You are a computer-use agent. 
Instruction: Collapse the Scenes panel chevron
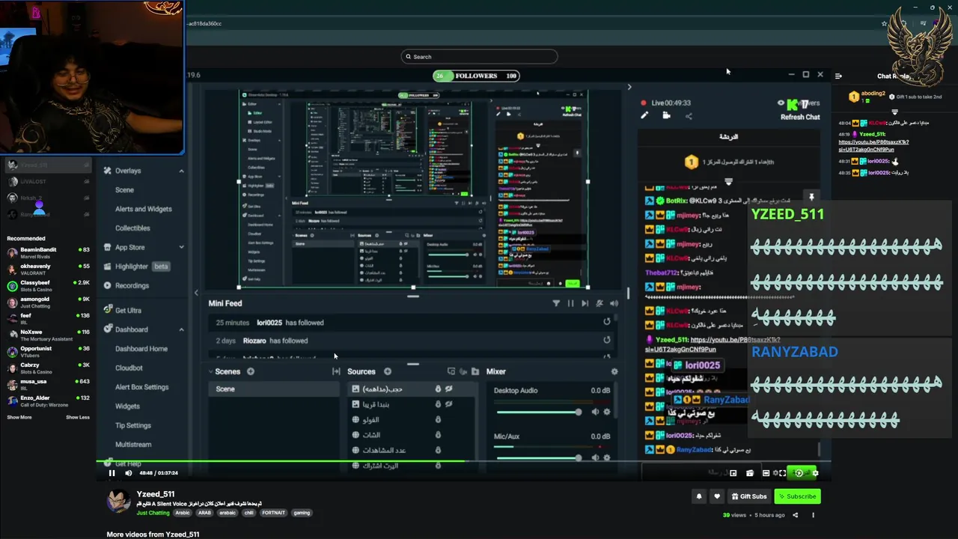[x=212, y=371]
